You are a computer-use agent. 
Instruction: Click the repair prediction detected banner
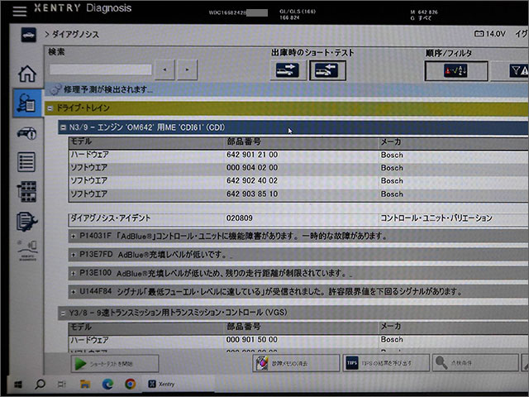287,89
